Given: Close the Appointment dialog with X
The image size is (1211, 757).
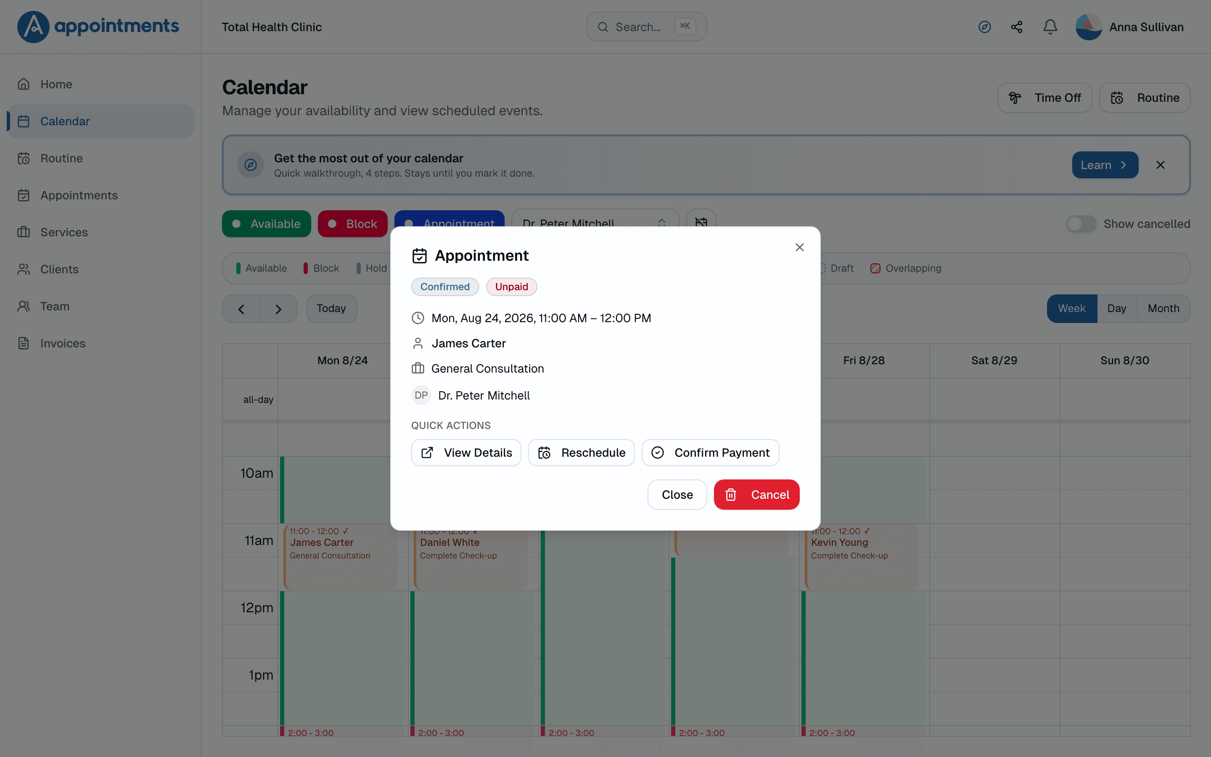Looking at the screenshot, I should point(800,247).
